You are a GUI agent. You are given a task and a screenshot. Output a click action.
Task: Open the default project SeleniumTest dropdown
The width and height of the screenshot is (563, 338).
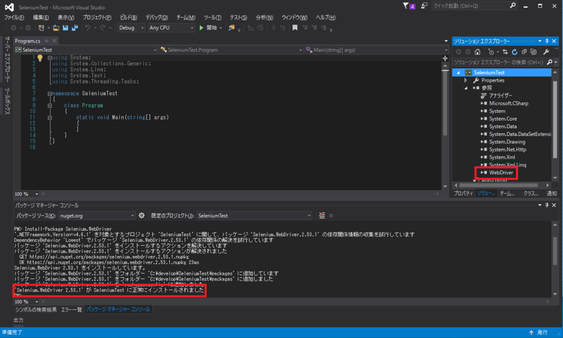tap(254, 215)
